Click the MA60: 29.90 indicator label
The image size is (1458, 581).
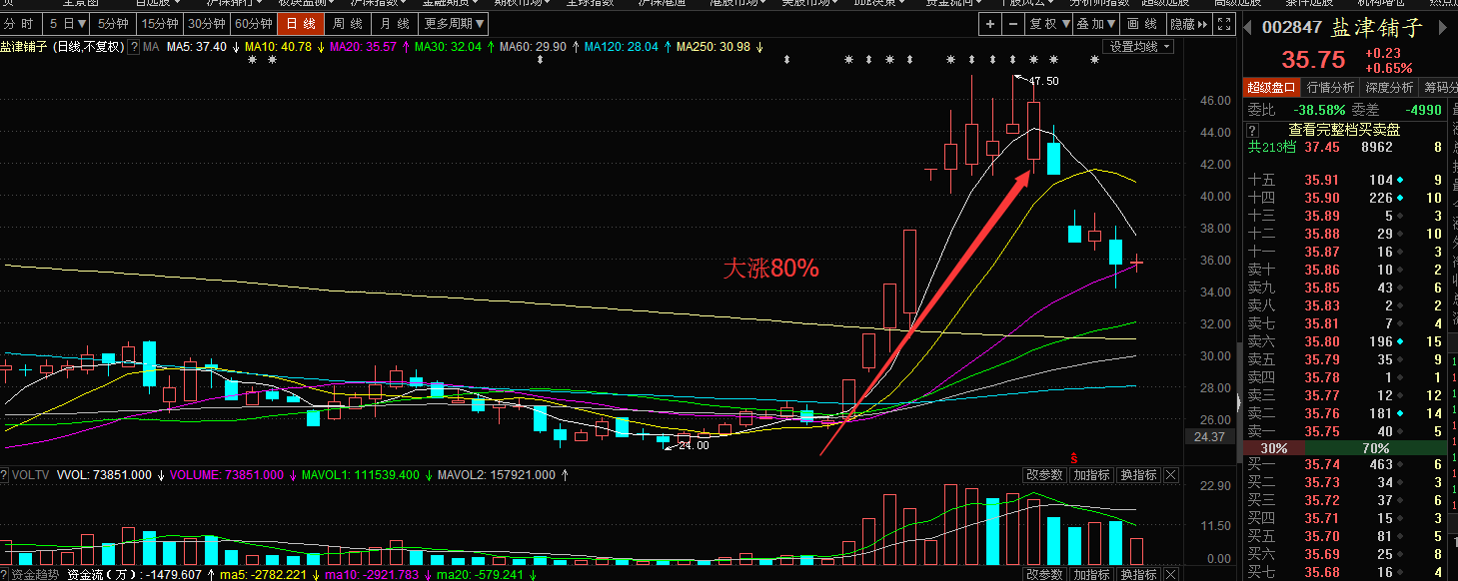tap(533, 47)
